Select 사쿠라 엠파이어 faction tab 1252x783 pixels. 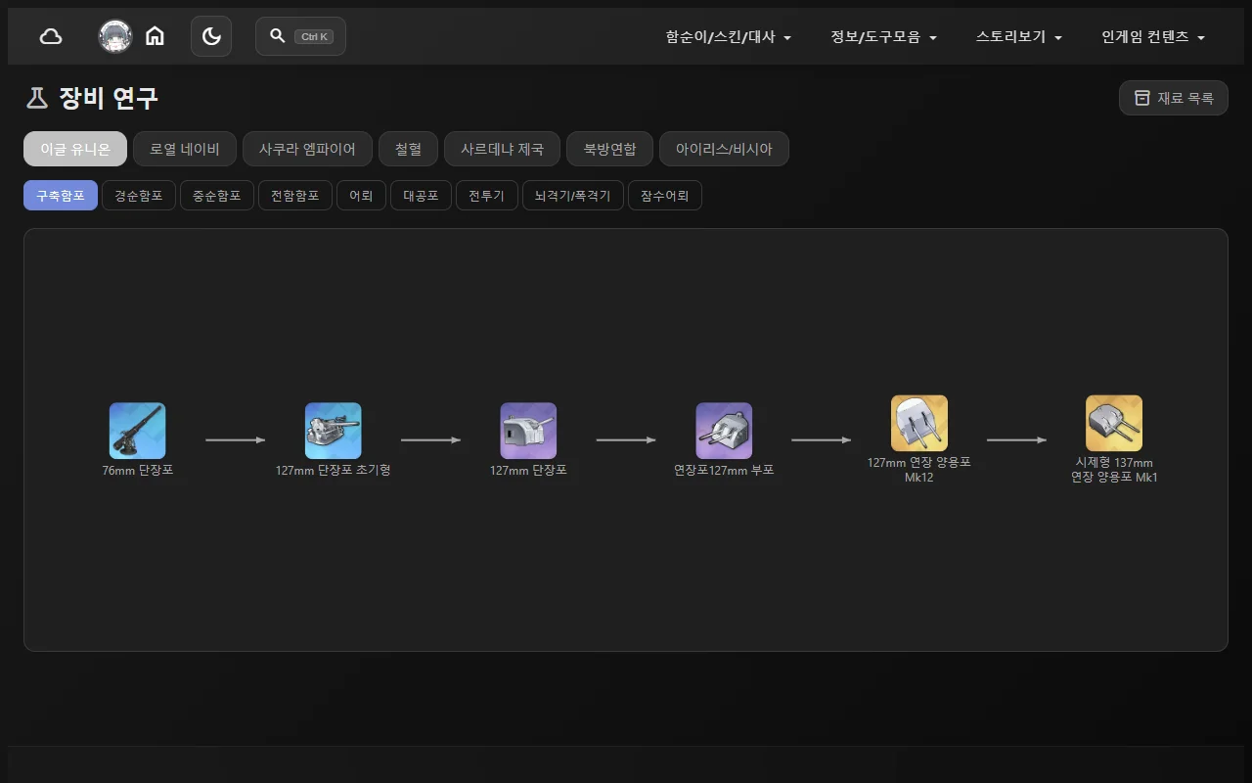point(307,149)
